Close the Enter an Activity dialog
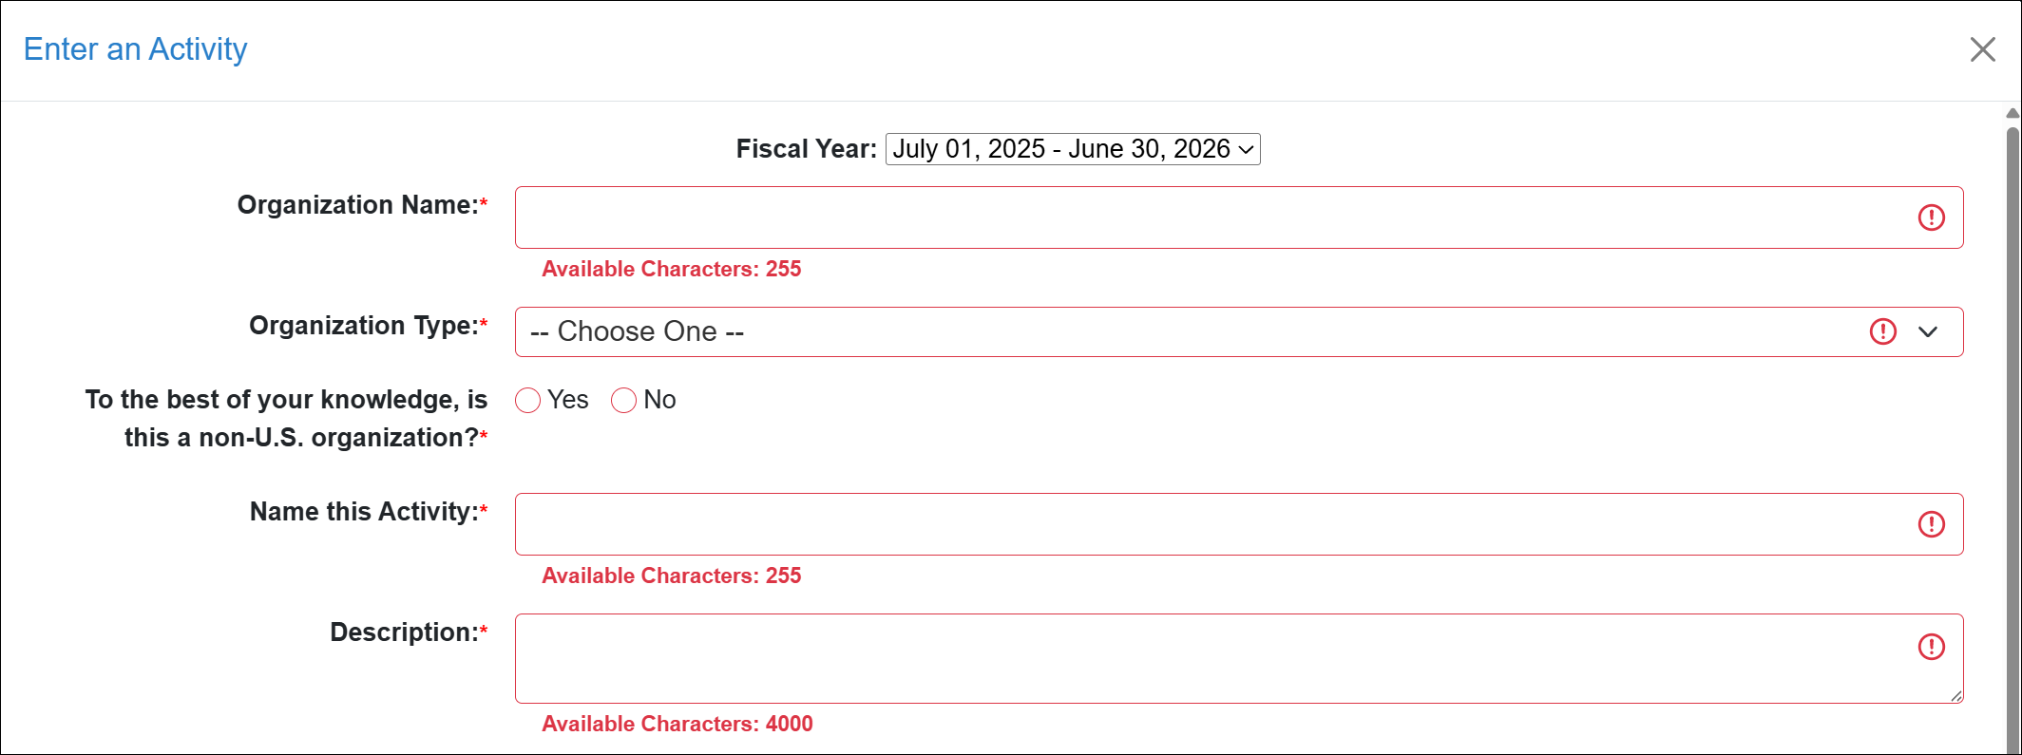The width and height of the screenshot is (2022, 755). [x=1982, y=49]
